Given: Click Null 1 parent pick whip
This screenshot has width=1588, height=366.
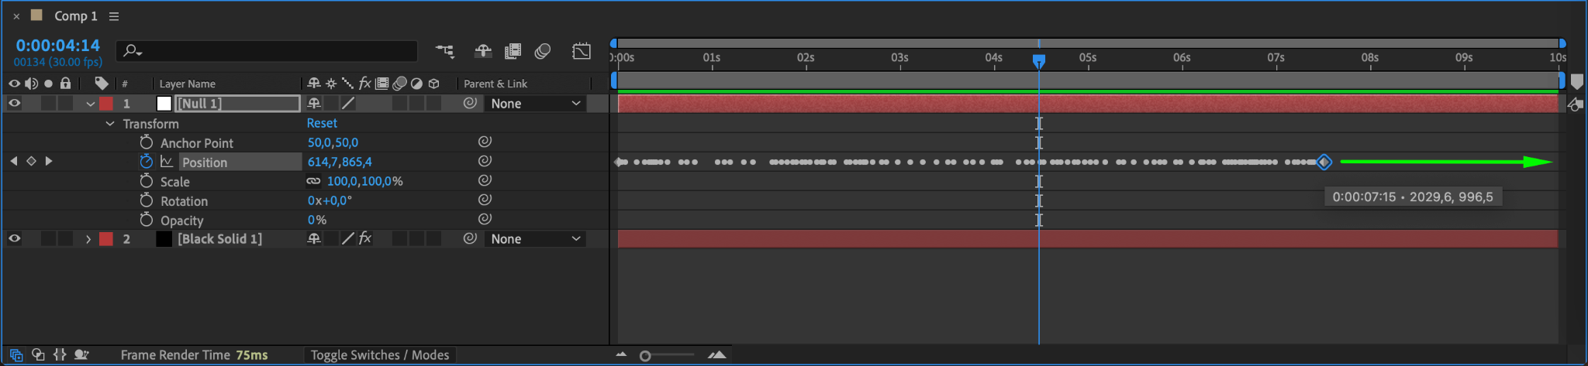Looking at the screenshot, I should point(470,103).
